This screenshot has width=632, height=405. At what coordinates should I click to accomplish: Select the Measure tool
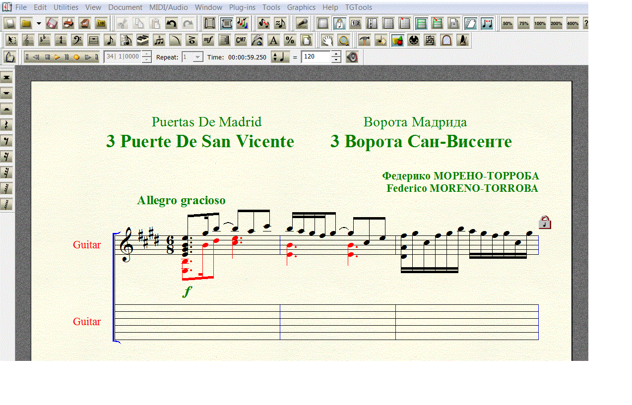[93, 40]
